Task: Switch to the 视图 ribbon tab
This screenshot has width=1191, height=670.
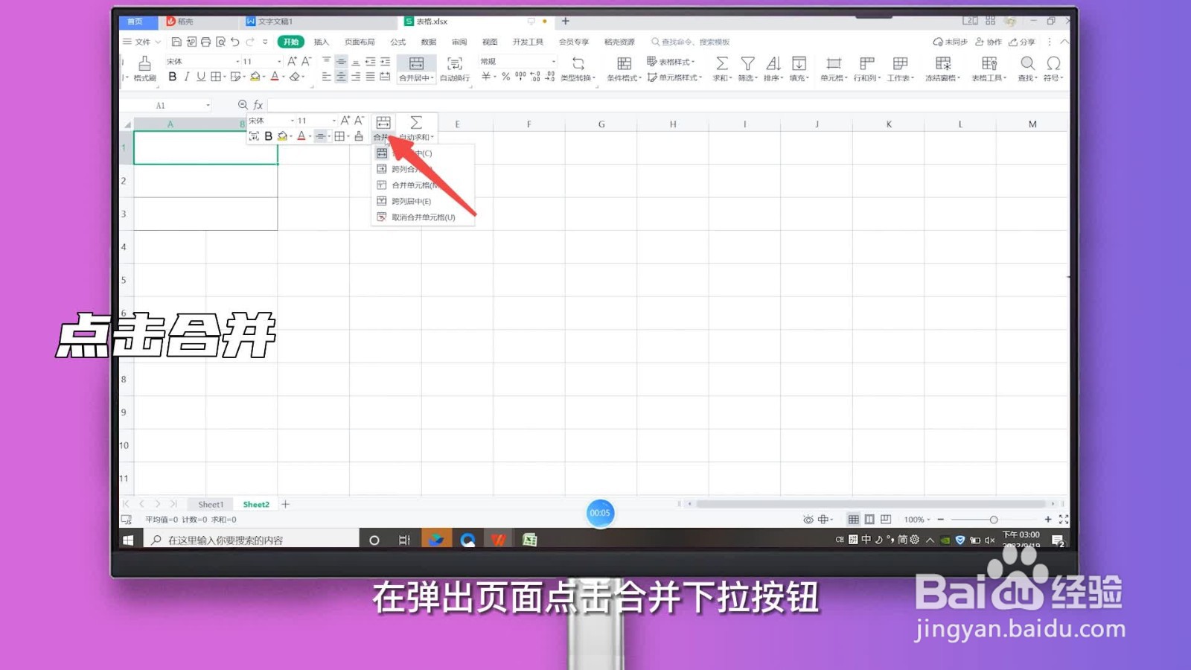Action: 490,42
